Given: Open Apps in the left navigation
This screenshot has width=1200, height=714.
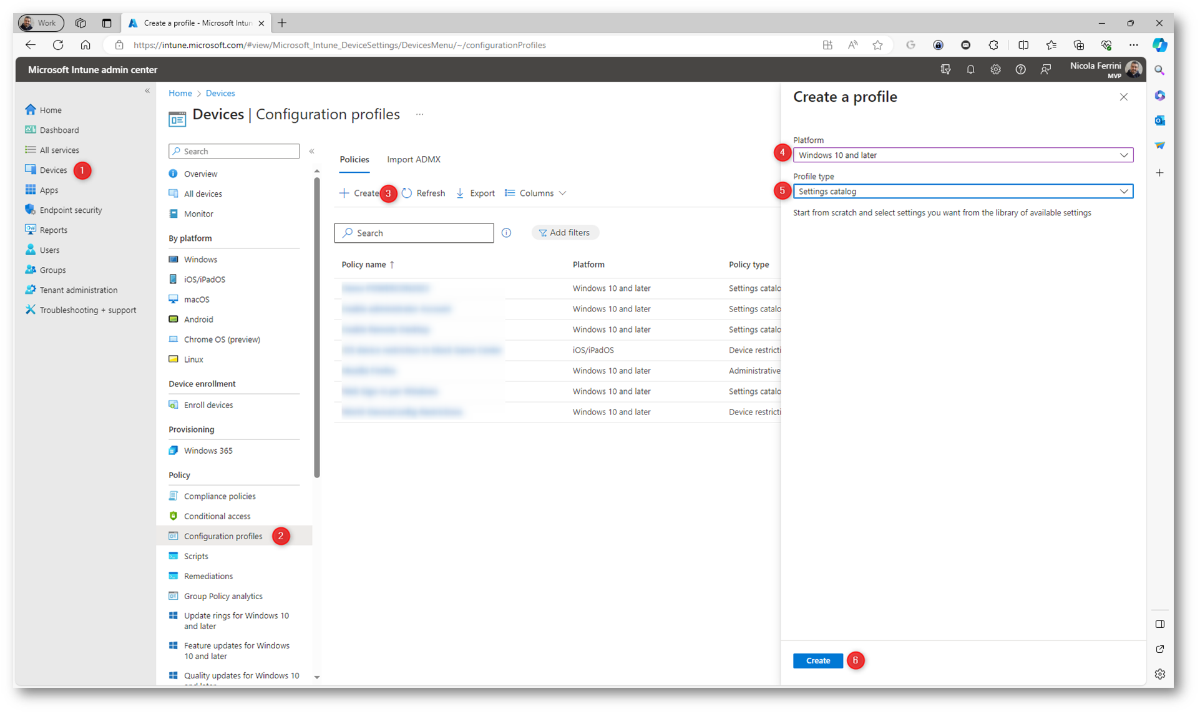Looking at the screenshot, I should pos(42,190).
